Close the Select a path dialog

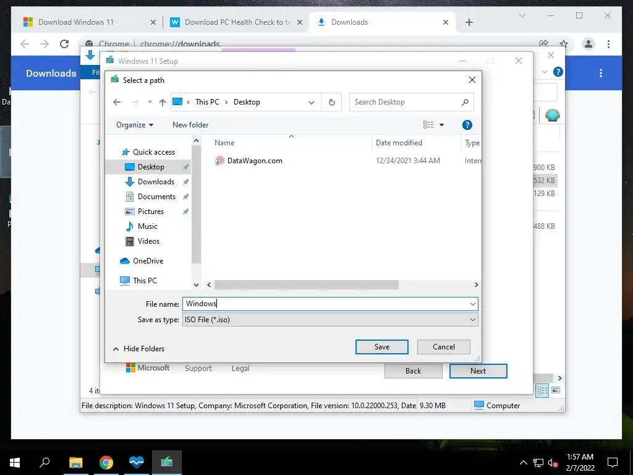[472, 80]
